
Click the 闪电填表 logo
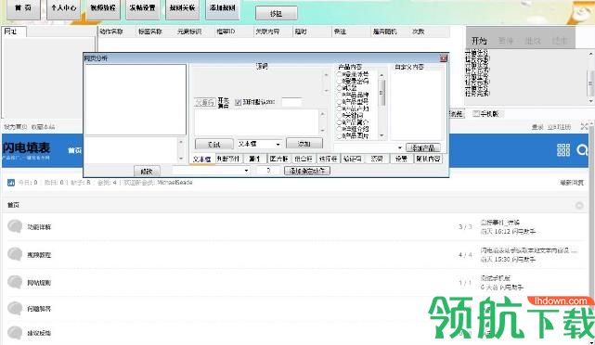tap(26, 149)
